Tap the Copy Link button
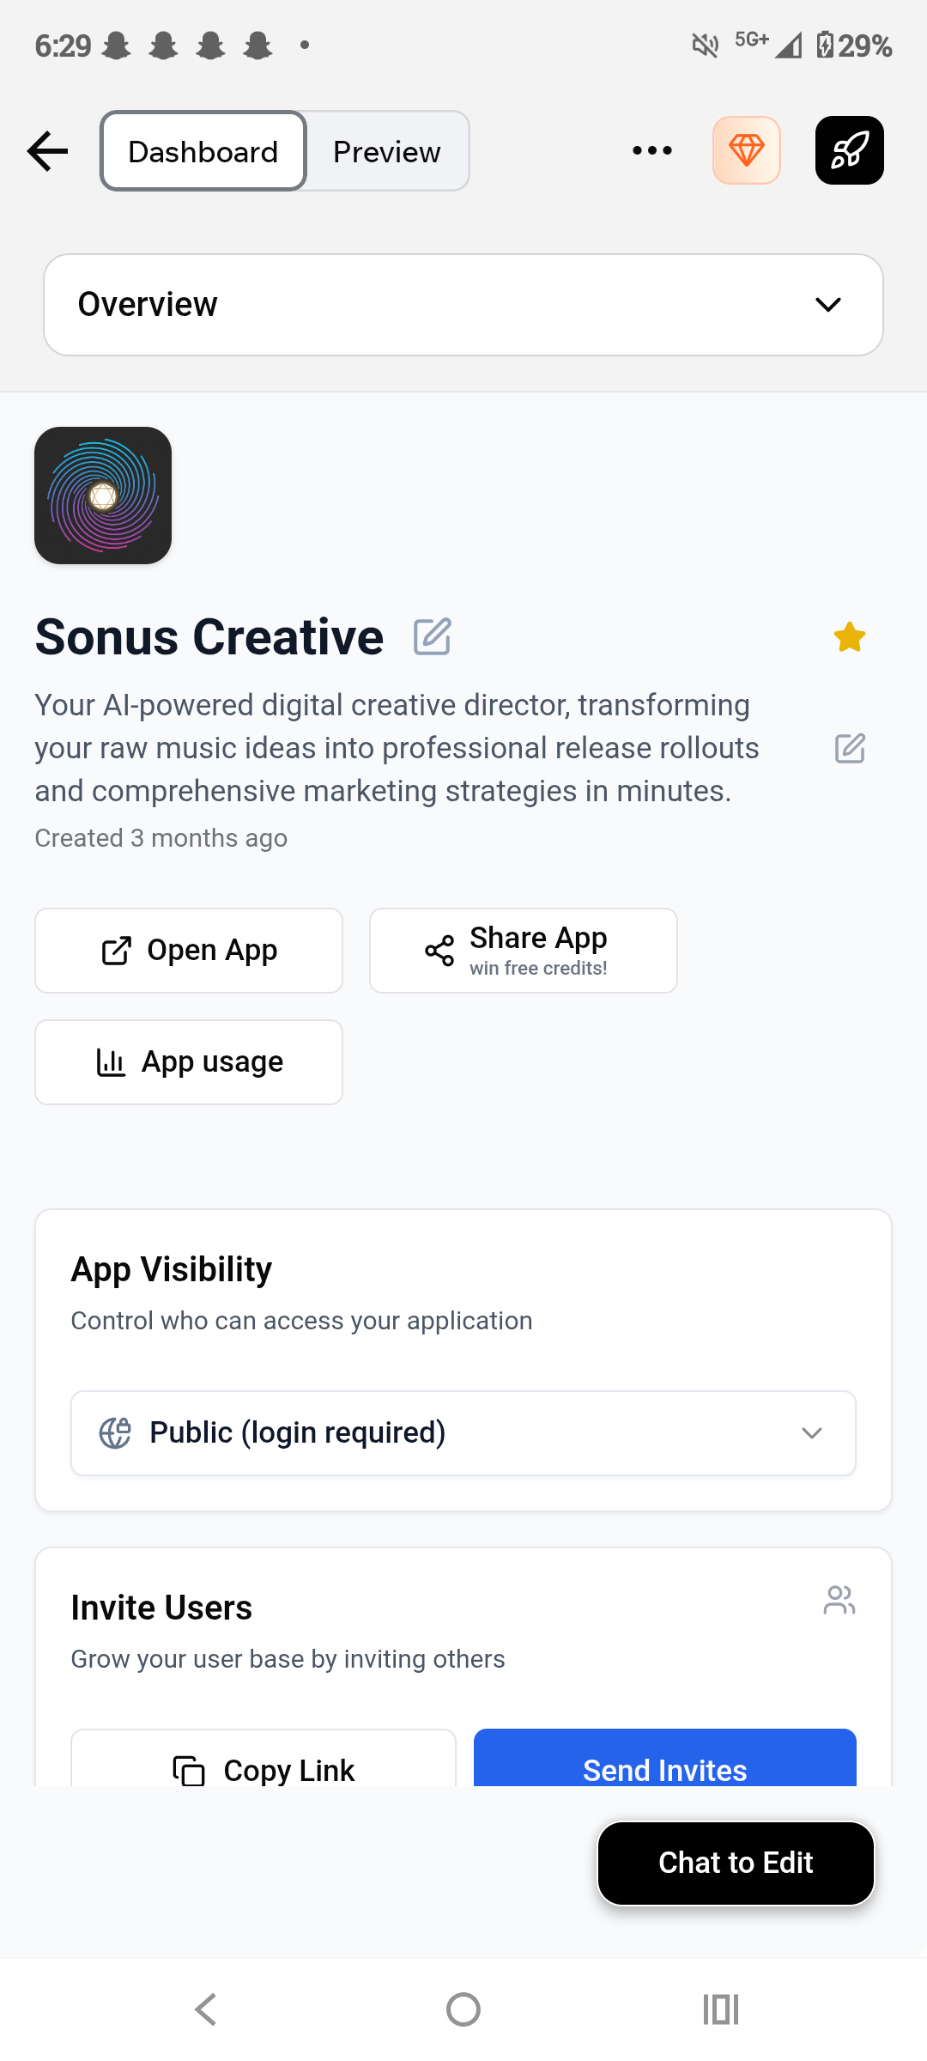 point(264,1759)
